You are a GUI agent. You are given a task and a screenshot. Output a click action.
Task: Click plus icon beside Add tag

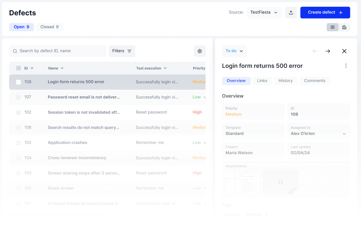click(266, 215)
